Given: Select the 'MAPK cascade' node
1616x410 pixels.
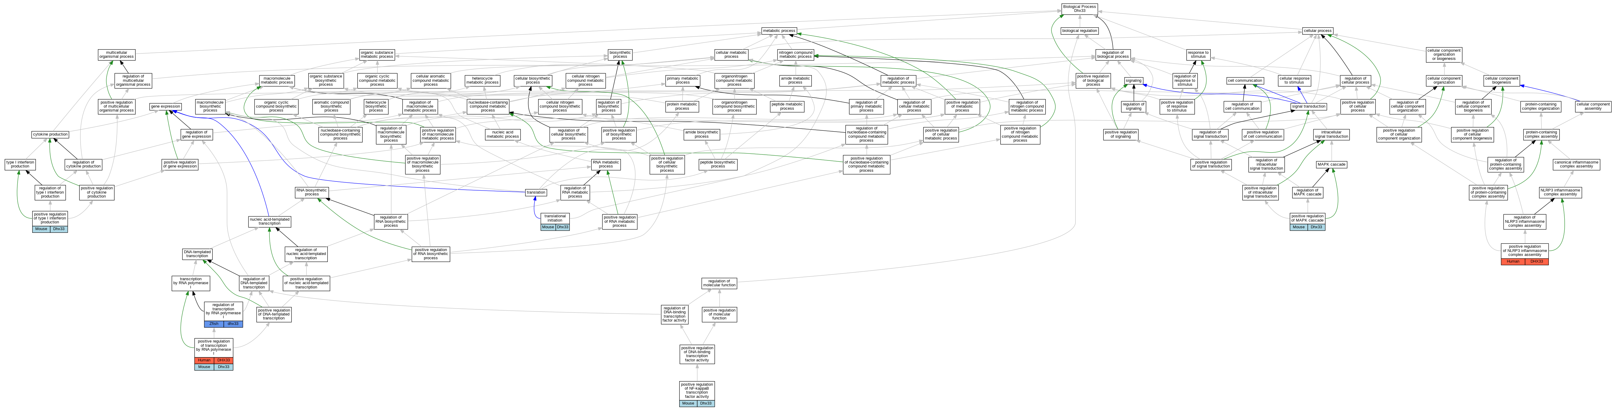Looking at the screenshot, I should pos(1331,164).
